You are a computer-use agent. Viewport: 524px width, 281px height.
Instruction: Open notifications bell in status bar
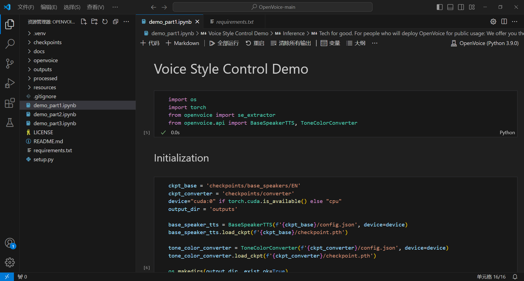(515, 277)
